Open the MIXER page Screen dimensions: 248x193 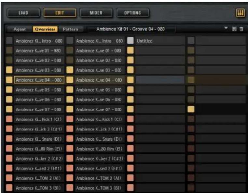[x=96, y=13]
